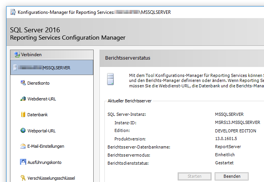This screenshot has width=264, height=182.
Task: Click the MSRS13.MSSQLSERVER instance ID value
Action: pyautogui.click(x=237, y=122)
